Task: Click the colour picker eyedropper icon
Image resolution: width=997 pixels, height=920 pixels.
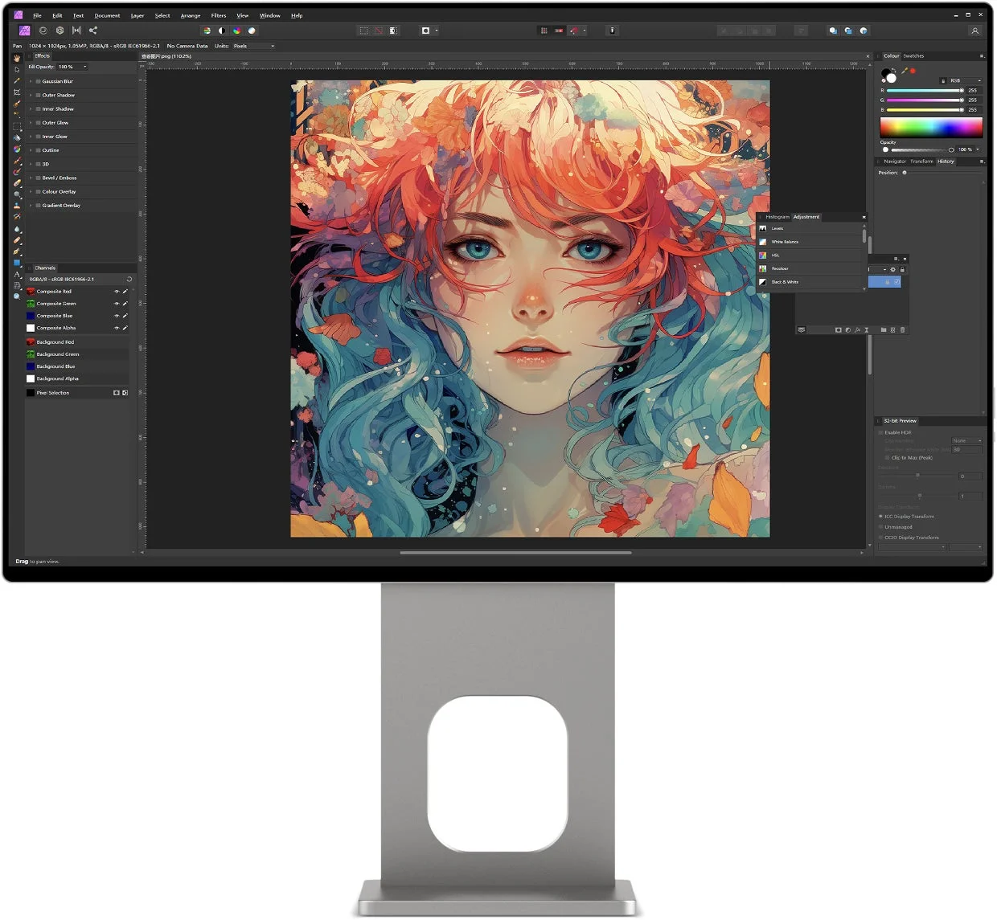Action: pyautogui.click(x=905, y=72)
